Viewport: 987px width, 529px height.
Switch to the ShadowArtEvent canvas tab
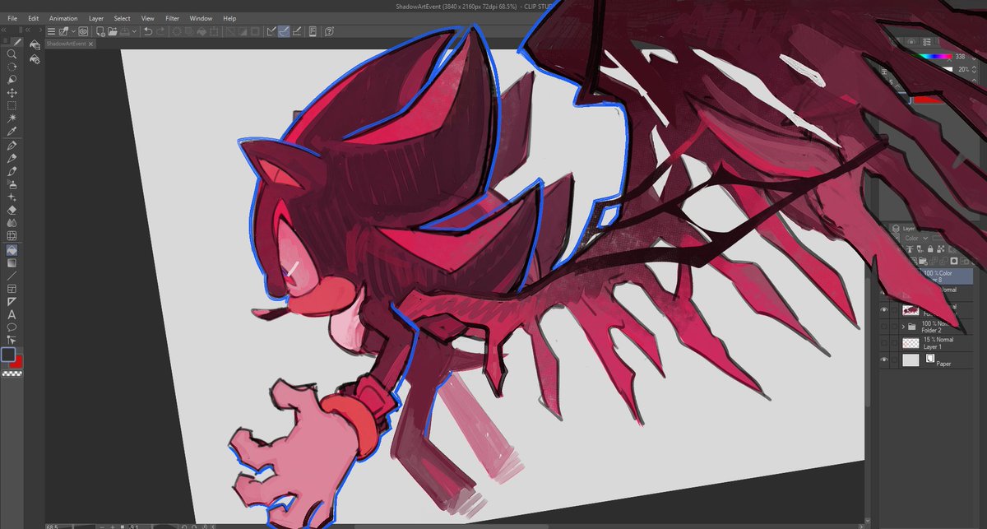(x=66, y=44)
